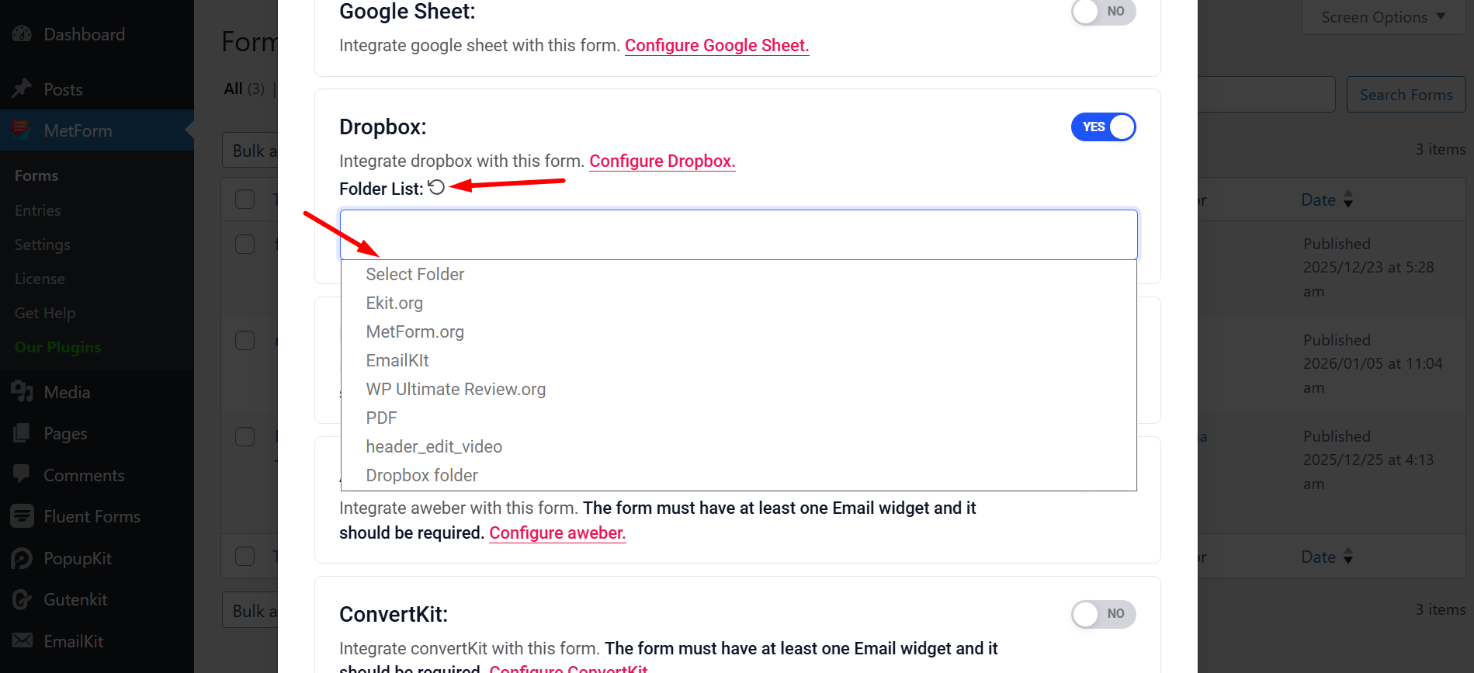Open the Posts section
The height and width of the screenshot is (673, 1474).
(63, 89)
